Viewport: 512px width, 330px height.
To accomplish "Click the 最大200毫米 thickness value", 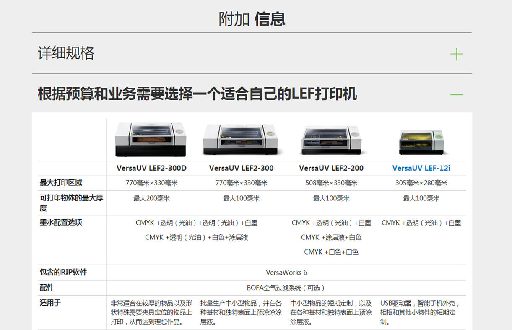I will [x=151, y=198].
